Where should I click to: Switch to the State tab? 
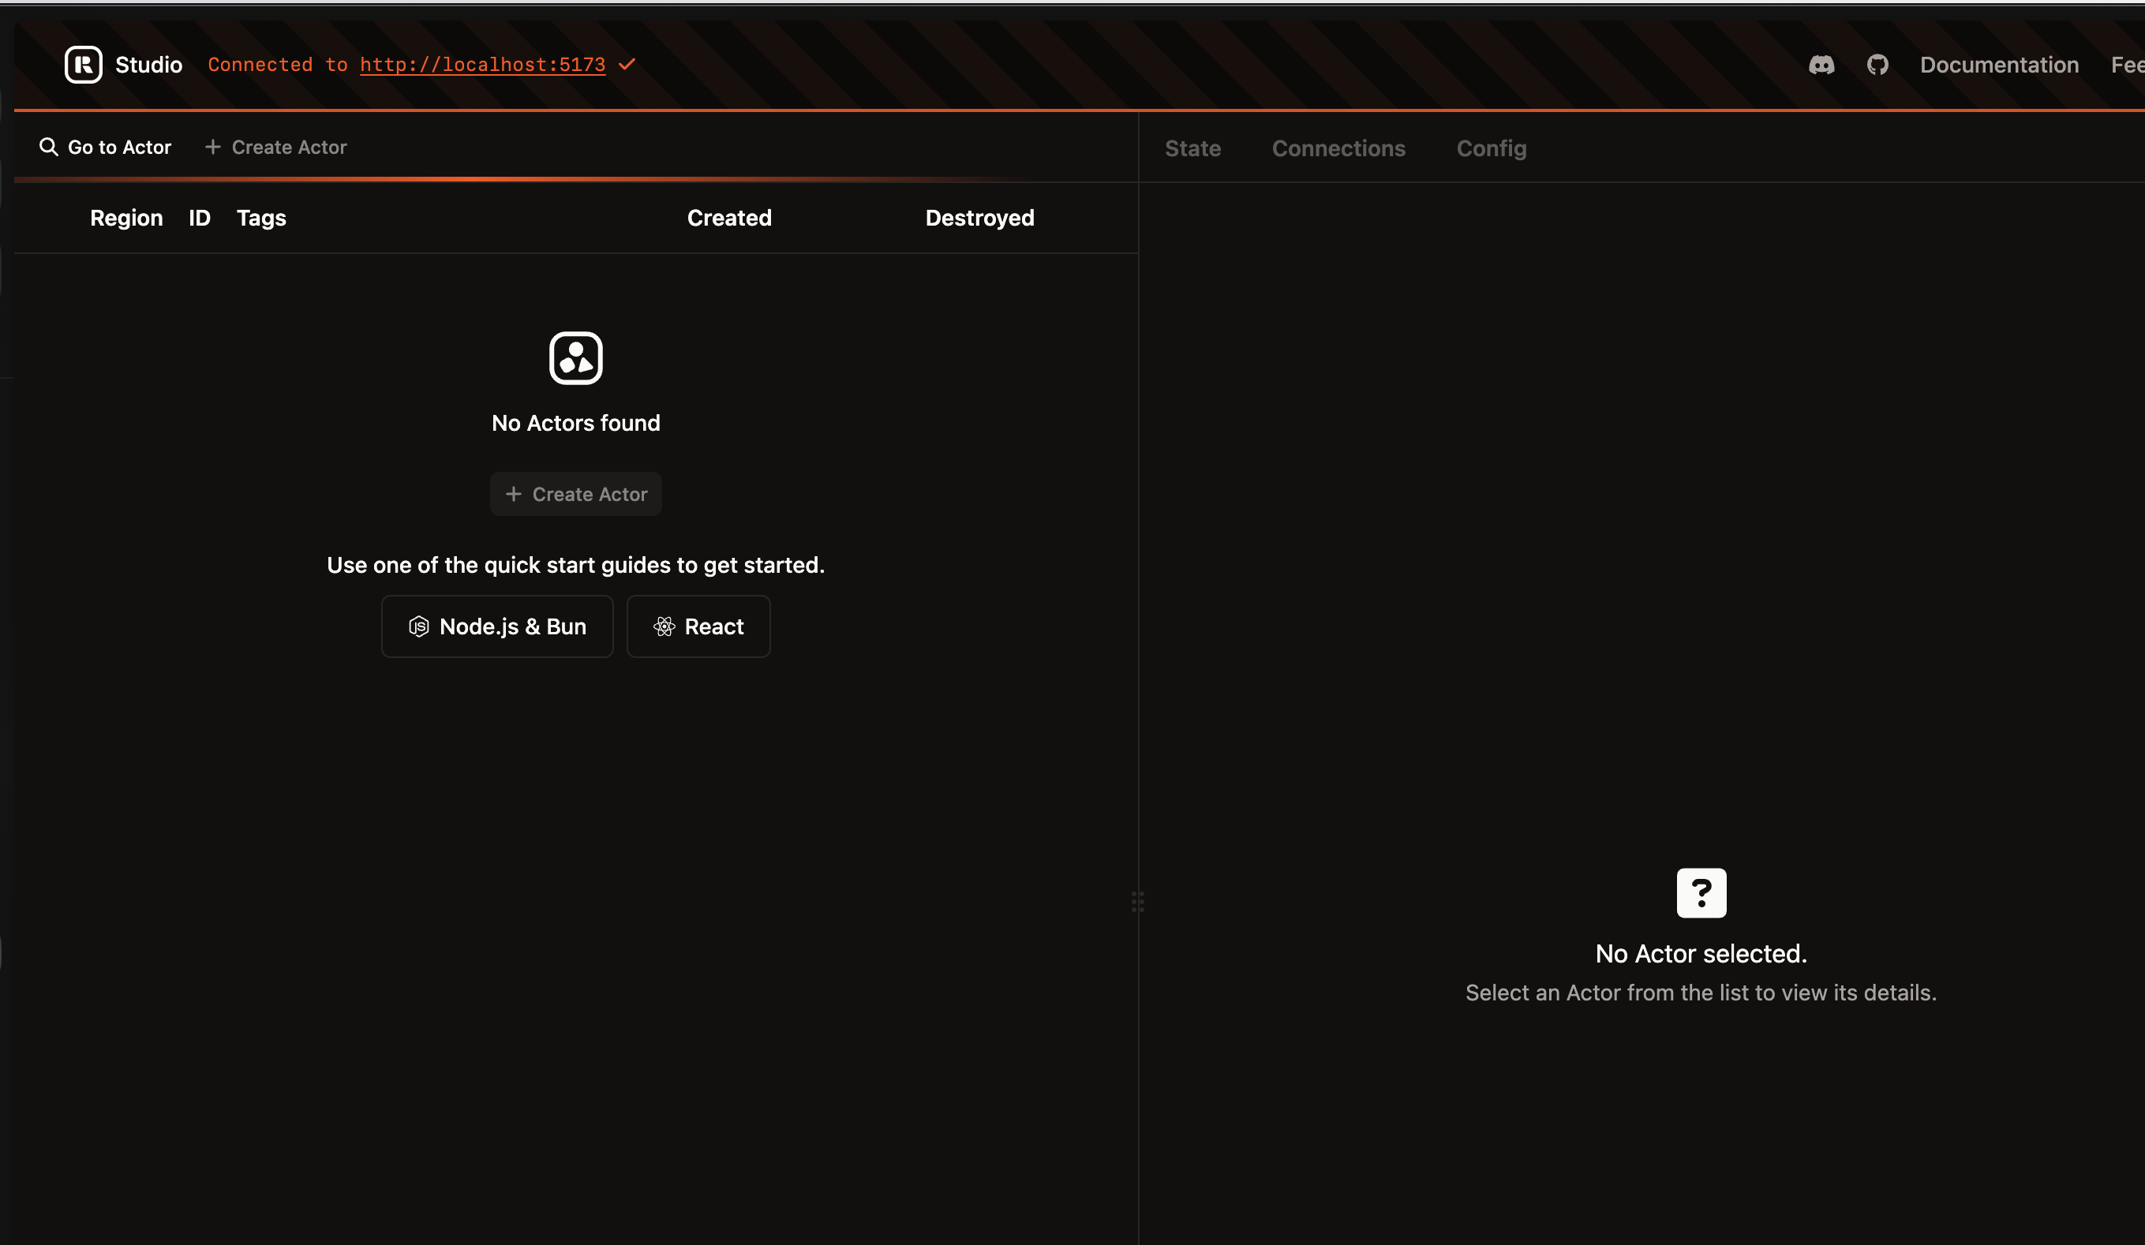[x=1192, y=148]
